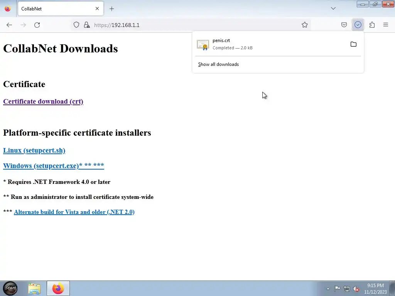This screenshot has width=395, height=296.
Task: Open Firefox application menu
Action: pyautogui.click(x=386, y=25)
